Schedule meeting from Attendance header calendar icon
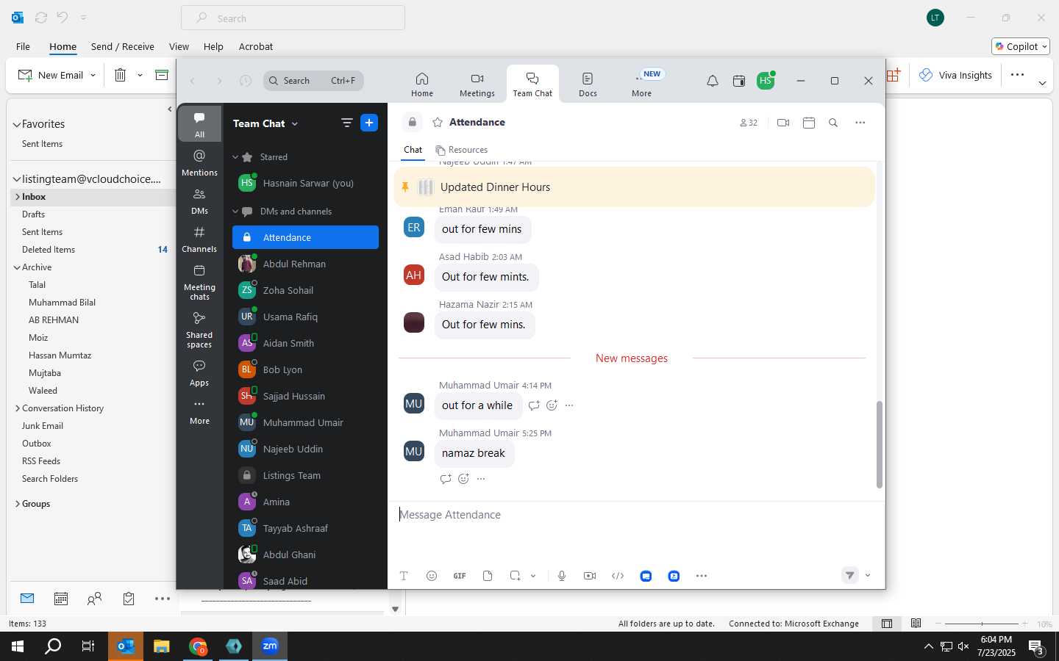 coord(809,123)
